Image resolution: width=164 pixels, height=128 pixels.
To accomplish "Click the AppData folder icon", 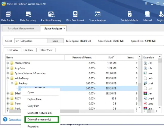I will [12, 68].
